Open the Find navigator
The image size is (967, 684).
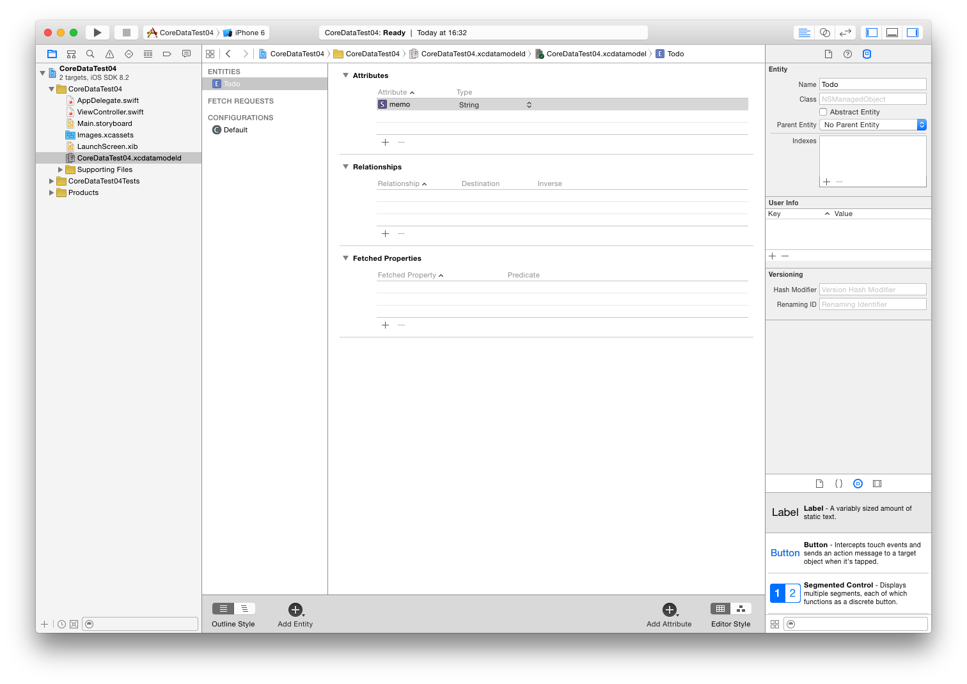pyautogui.click(x=90, y=54)
